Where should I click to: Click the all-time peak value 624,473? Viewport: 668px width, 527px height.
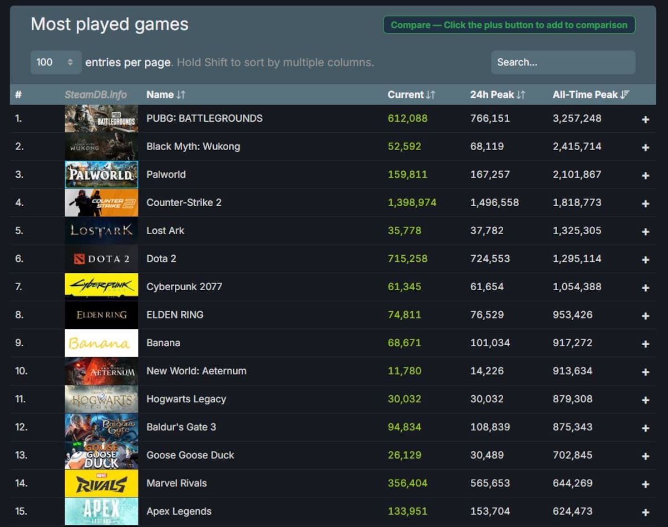[572, 511]
